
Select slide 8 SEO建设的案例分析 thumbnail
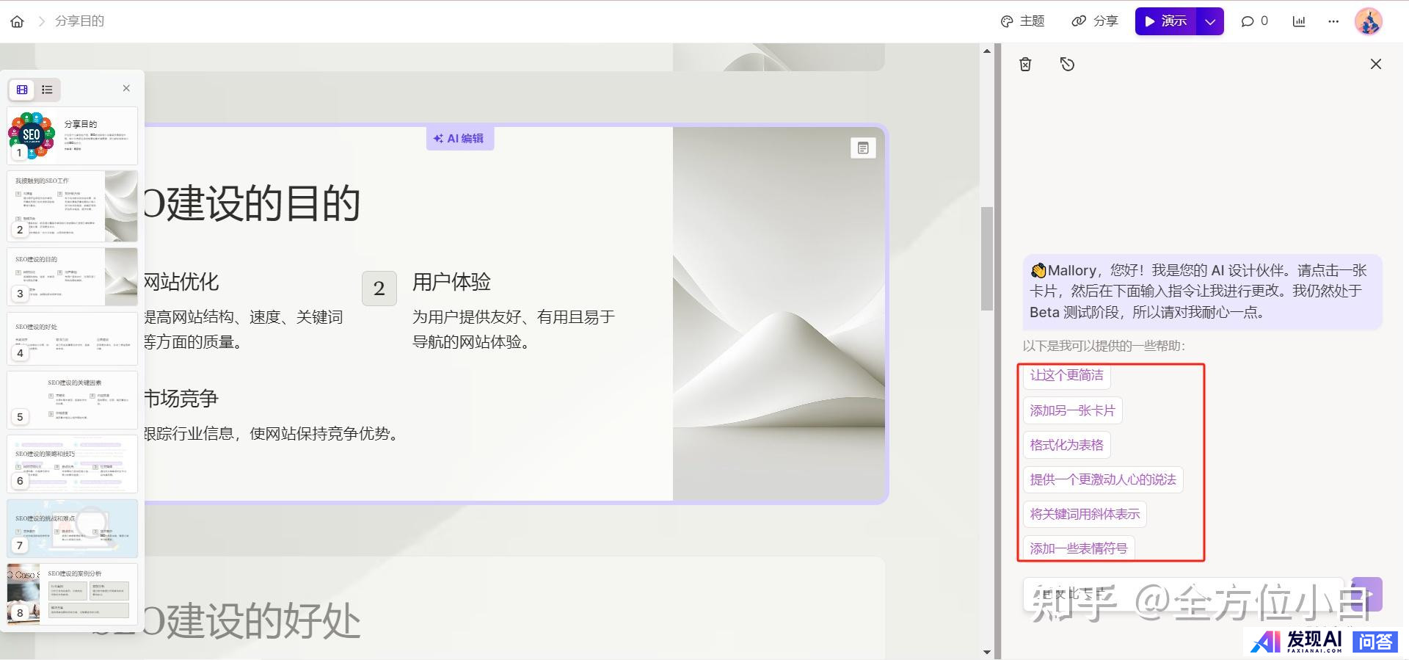(x=72, y=593)
